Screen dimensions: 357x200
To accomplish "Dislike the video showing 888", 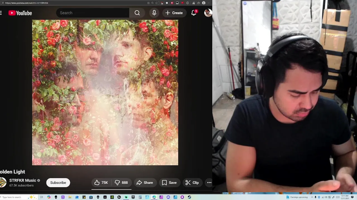I will (x=122, y=182).
